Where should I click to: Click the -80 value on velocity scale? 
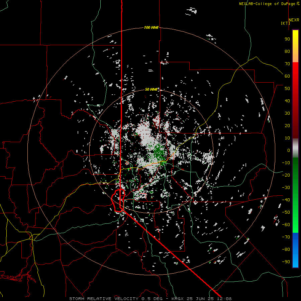[x=286, y=249]
